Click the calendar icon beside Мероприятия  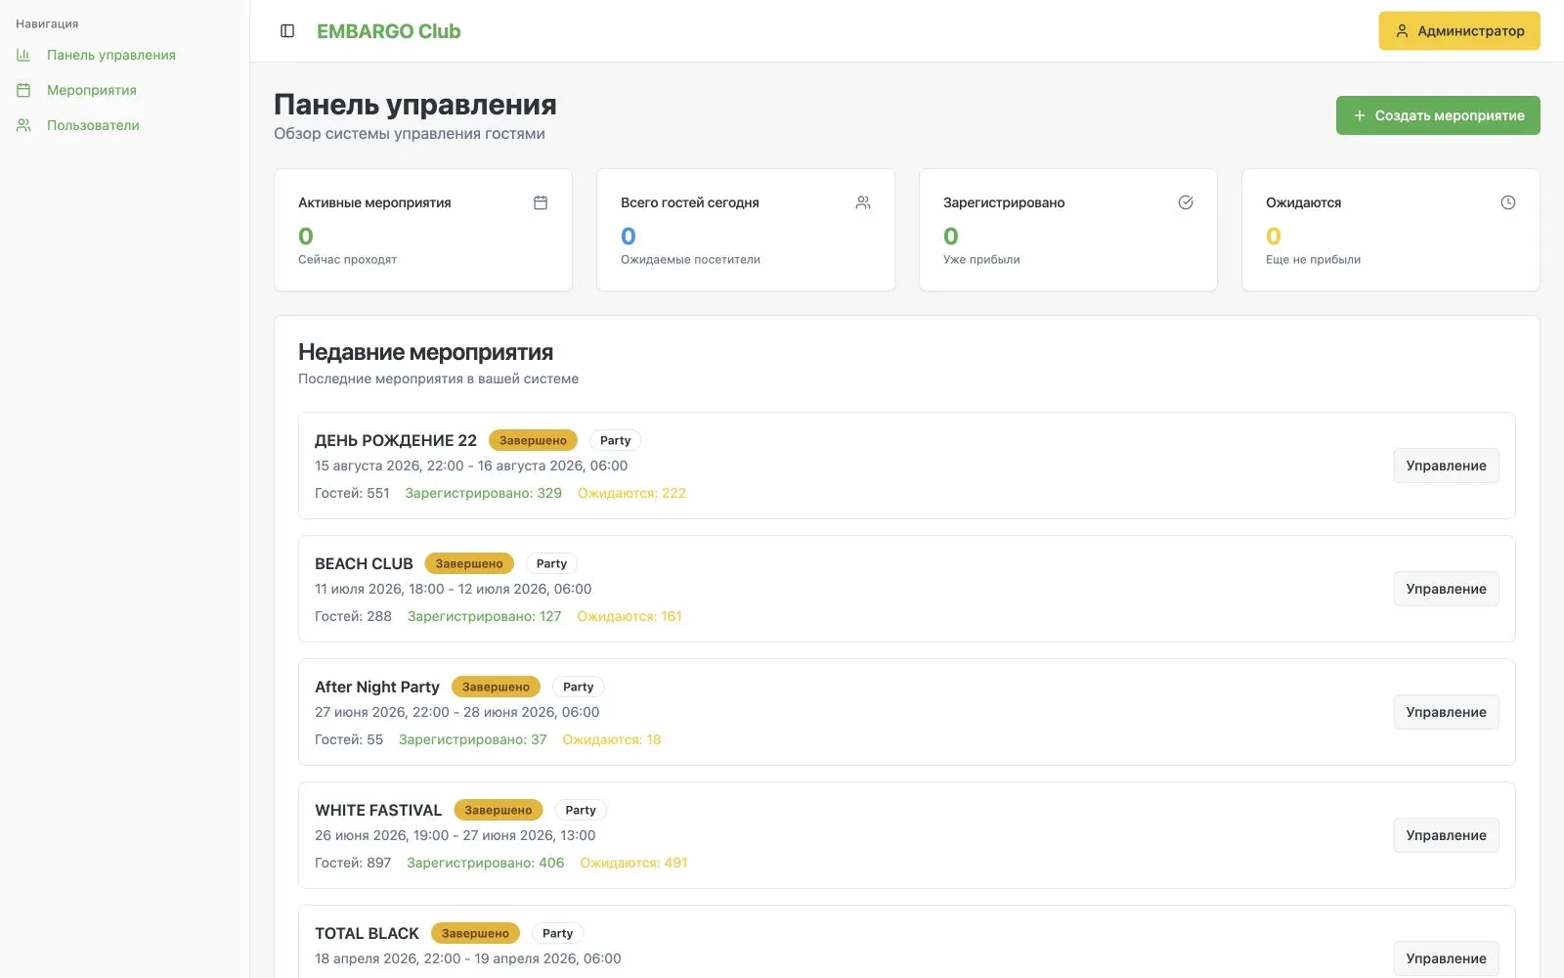[x=23, y=90]
